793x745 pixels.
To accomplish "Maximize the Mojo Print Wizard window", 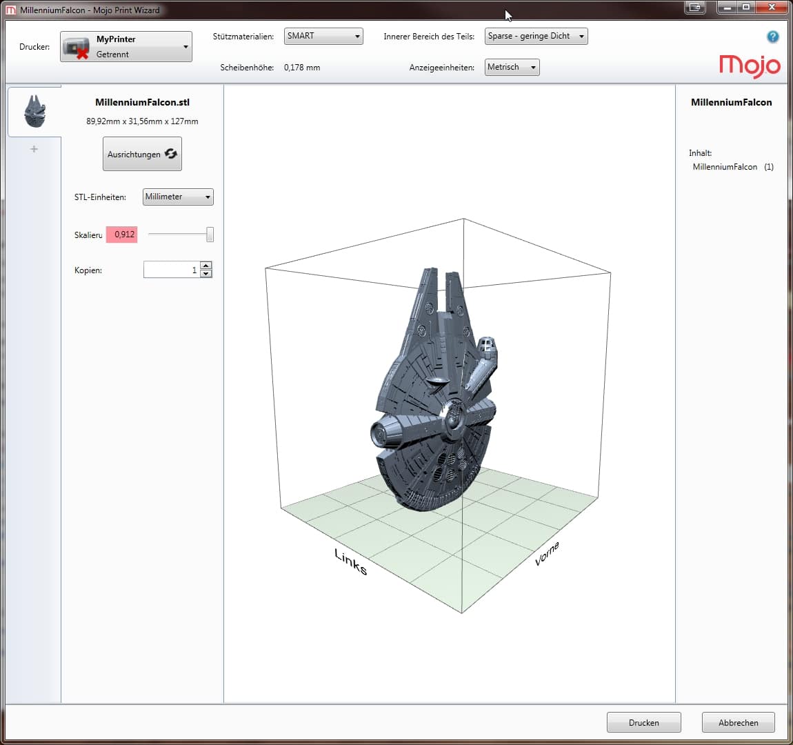I will point(746,7).
